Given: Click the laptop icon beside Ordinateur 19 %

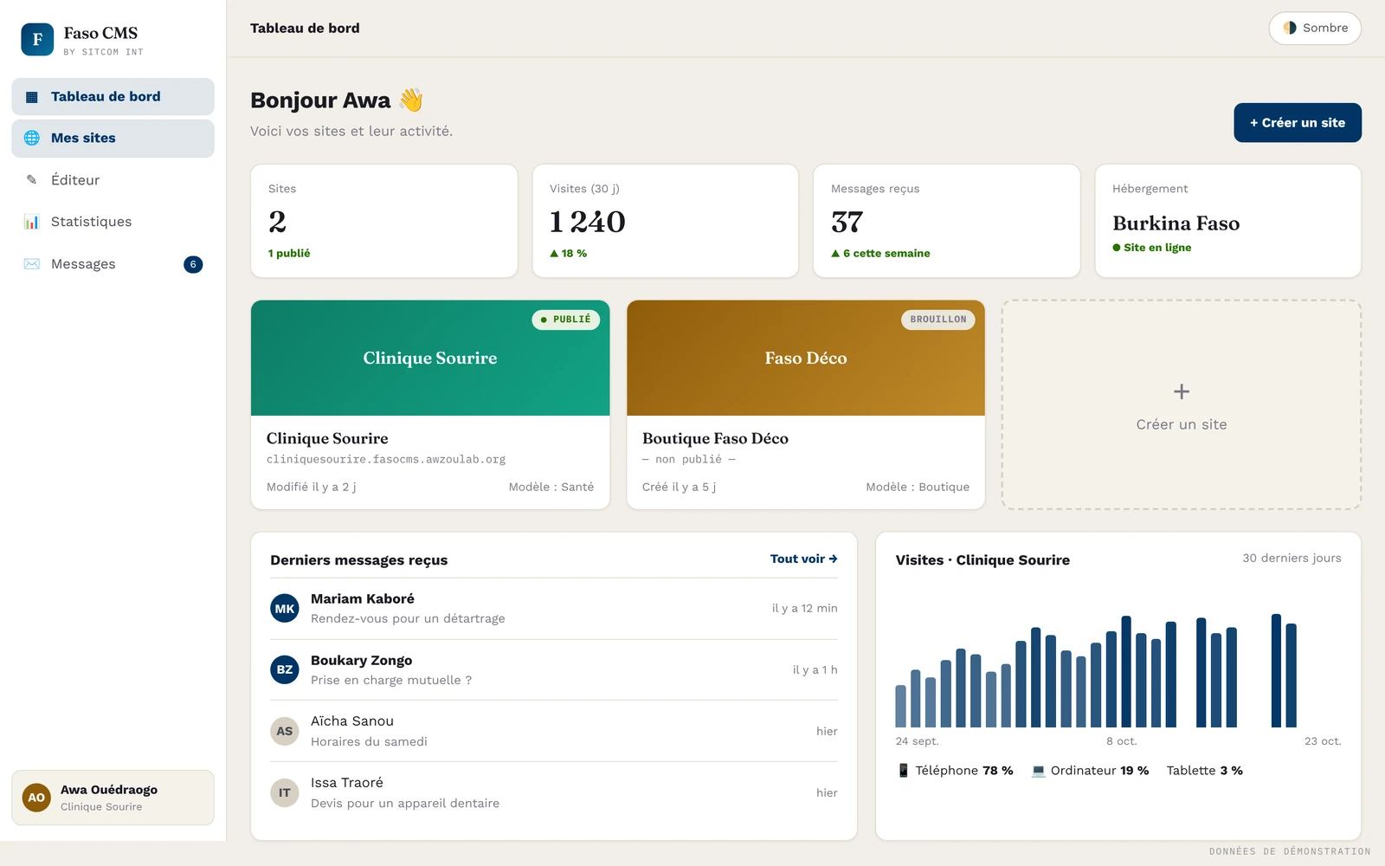Looking at the screenshot, I should click(1039, 770).
